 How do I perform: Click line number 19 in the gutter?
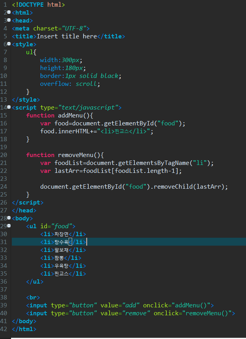(x=4, y=147)
